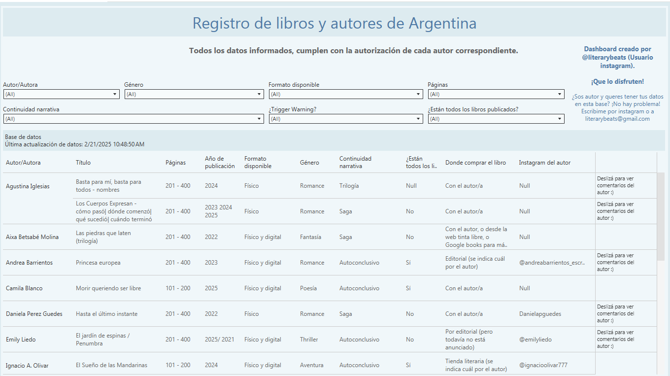Click the table's vertical scrollbar
Viewport: 670px width, 376px height.
click(661, 217)
